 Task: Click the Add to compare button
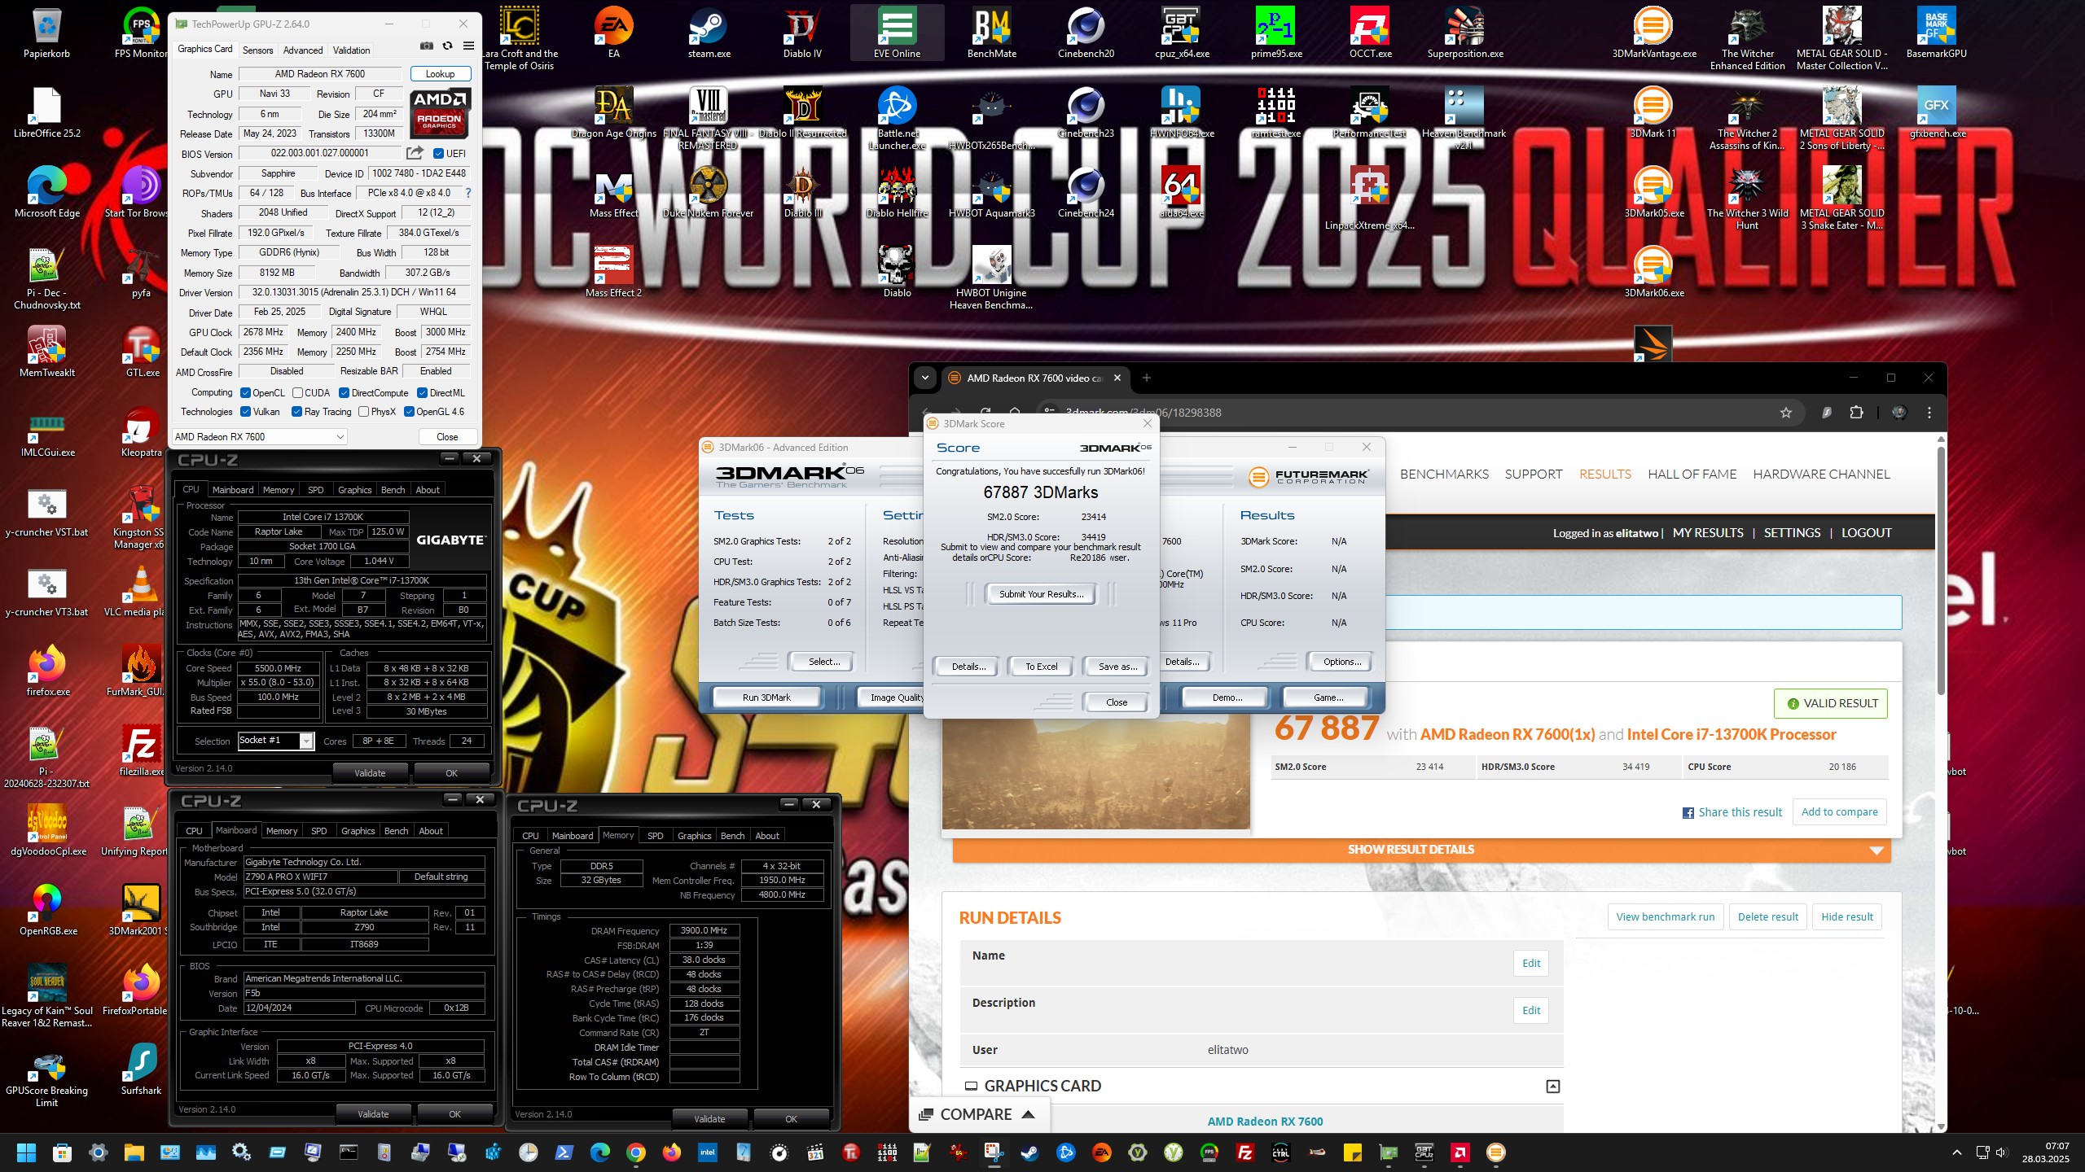point(1839,812)
